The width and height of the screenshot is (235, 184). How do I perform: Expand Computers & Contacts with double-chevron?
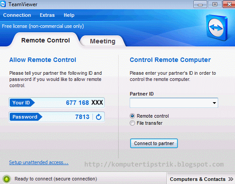pyautogui.click(x=231, y=179)
